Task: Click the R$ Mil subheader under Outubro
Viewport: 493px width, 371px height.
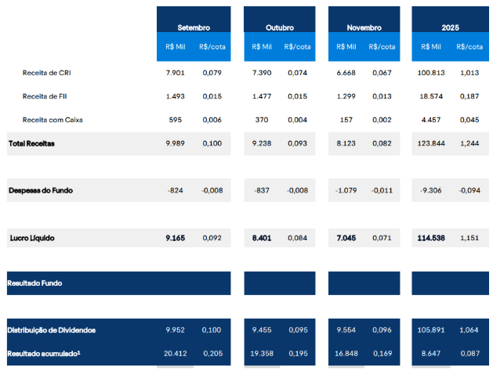Action: point(262,47)
